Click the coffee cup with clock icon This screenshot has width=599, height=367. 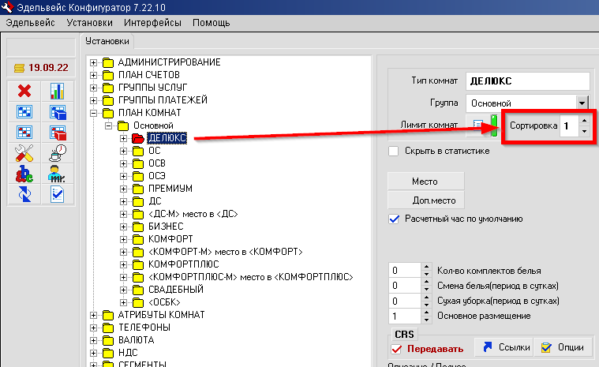point(58,153)
